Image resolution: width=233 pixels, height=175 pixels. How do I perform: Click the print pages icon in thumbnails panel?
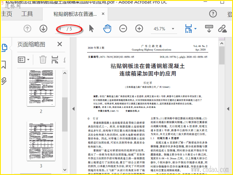pos(55,60)
